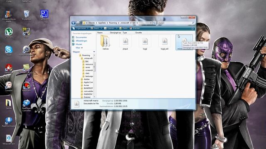This screenshot has height=149, width=266.
Task: Open the Prullenbak recycle bin icon
Action: (x=27, y=15)
